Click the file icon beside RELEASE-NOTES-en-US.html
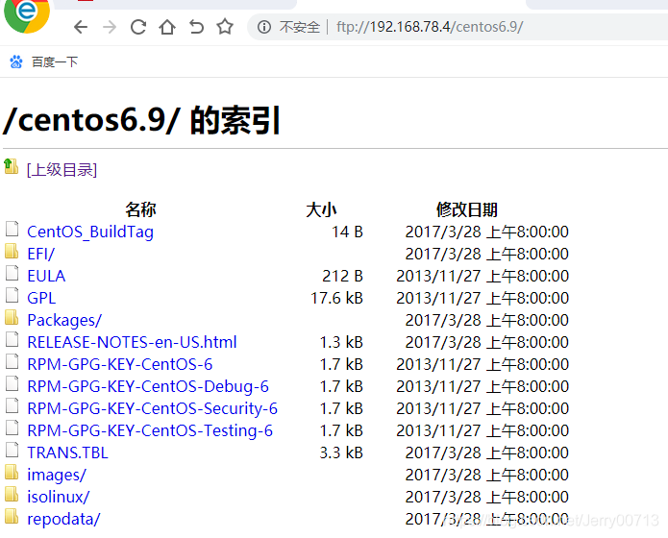The image size is (668, 538). (12, 339)
